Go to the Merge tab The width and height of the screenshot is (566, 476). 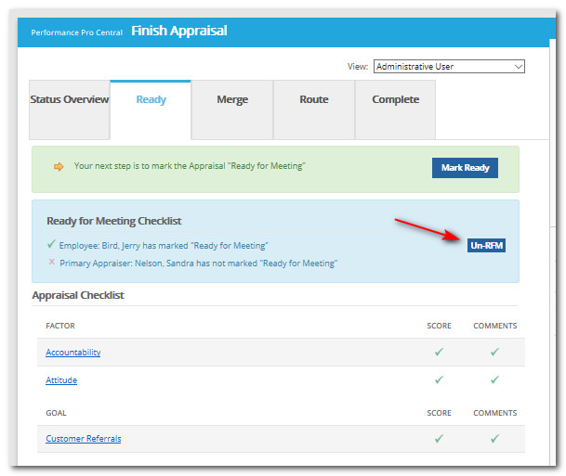coord(232,100)
